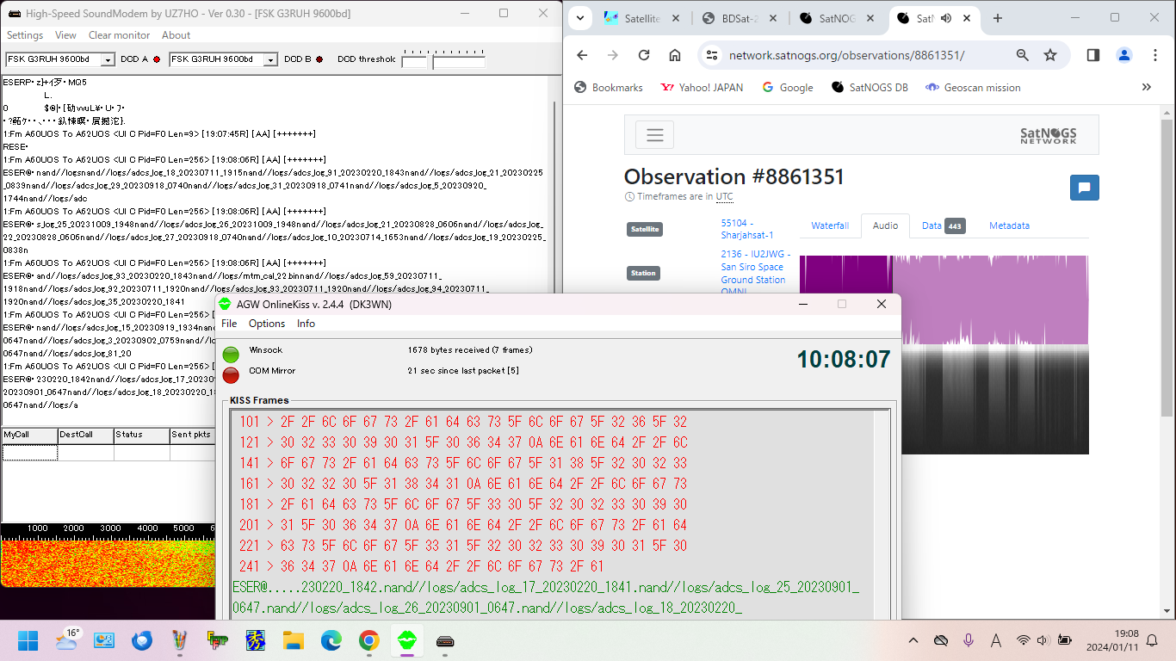1176x661 pixels.
Task: Click the COM Mirror red status indicator
Action: pos(231,374)
